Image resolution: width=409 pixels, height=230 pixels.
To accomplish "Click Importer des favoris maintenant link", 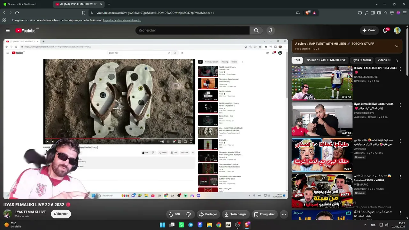I will (122, 20).
